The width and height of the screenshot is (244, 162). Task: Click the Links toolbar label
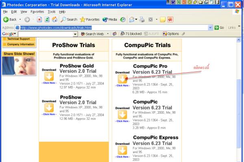click(232, 28)
